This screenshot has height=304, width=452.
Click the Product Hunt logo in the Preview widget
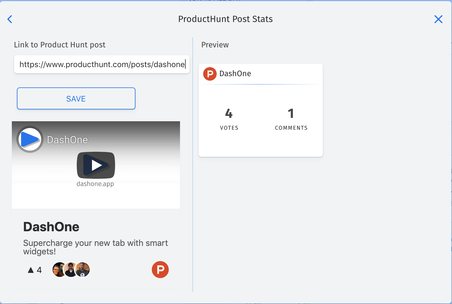point(210,74)
